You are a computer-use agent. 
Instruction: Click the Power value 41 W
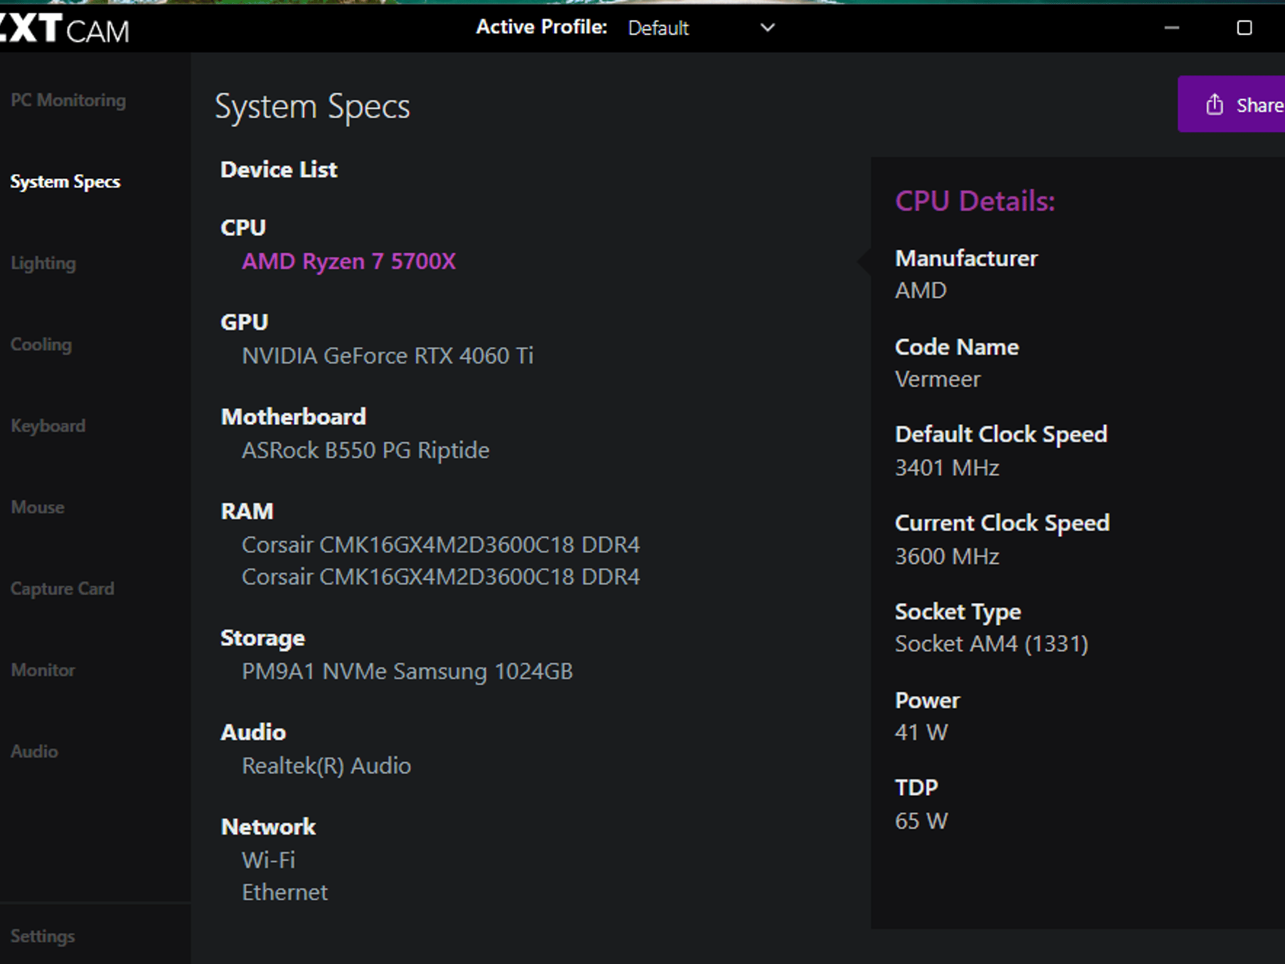pos(922,732)
